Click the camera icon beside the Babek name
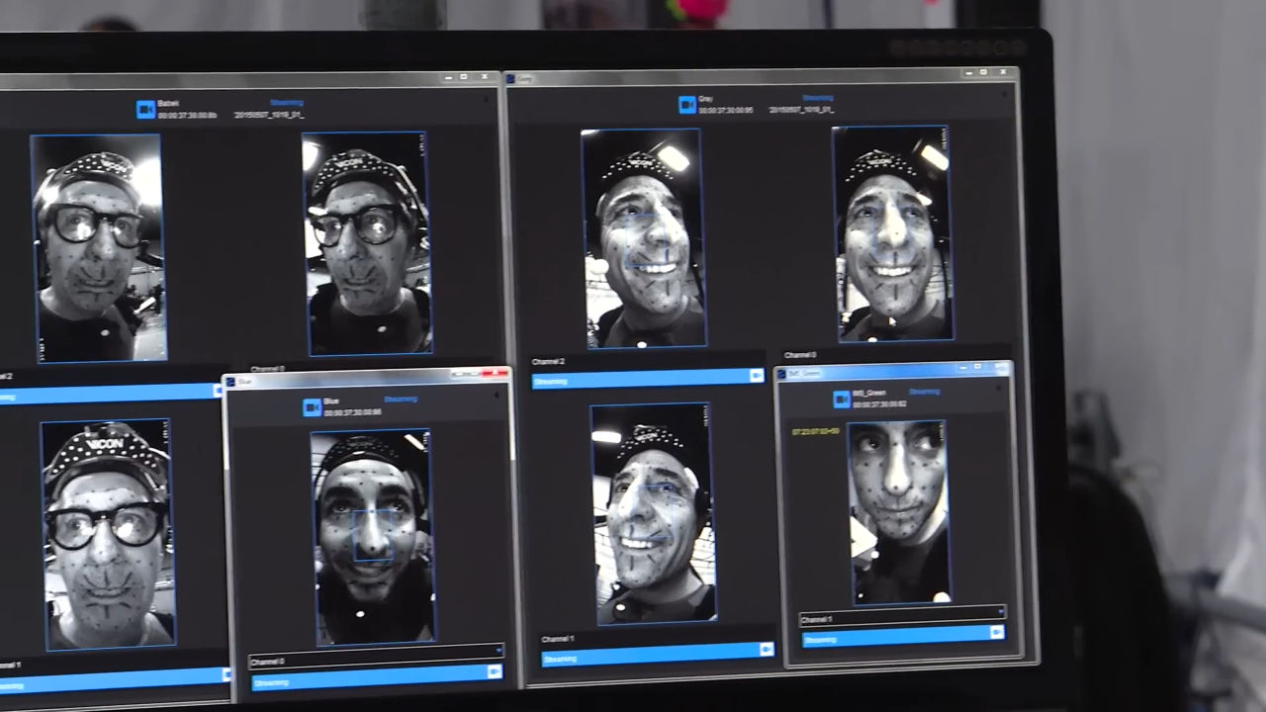The image size is (1266, 712). [x=145, y=109]
